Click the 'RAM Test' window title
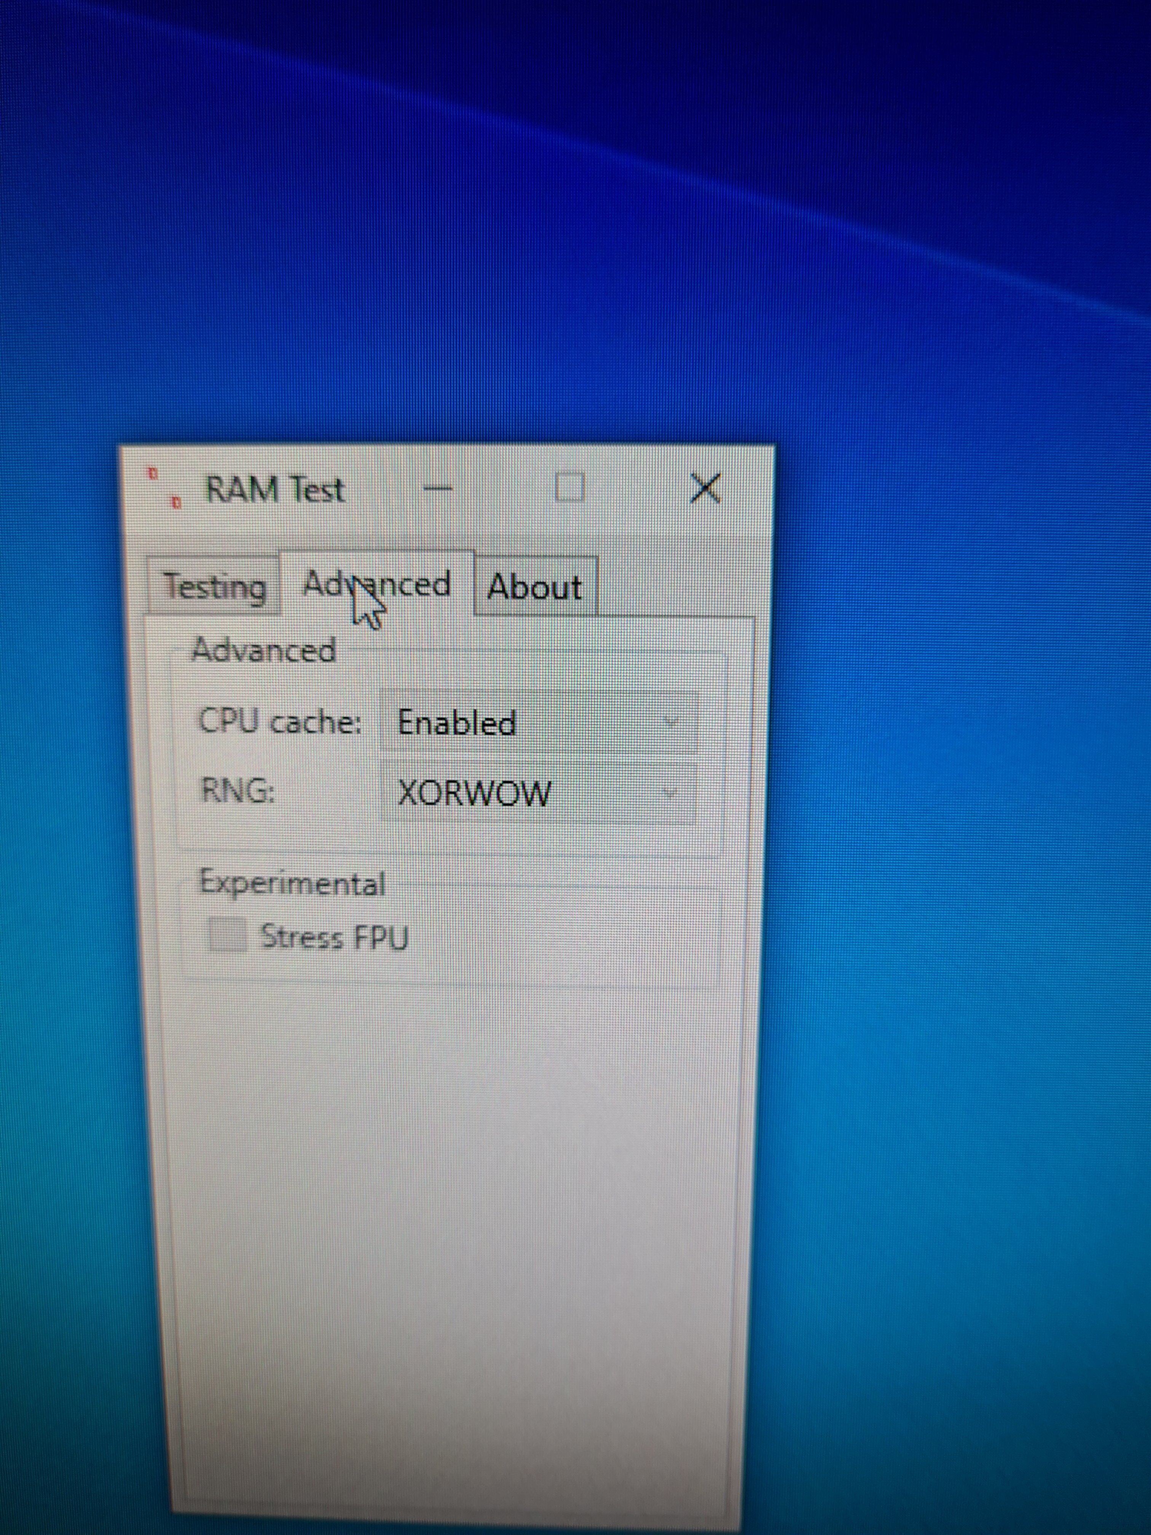 pos(275,489)
